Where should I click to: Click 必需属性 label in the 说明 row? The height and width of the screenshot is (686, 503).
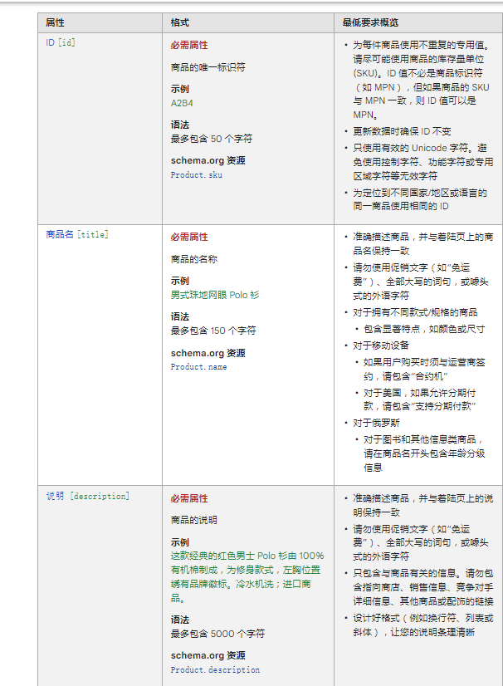click(189, 498)
